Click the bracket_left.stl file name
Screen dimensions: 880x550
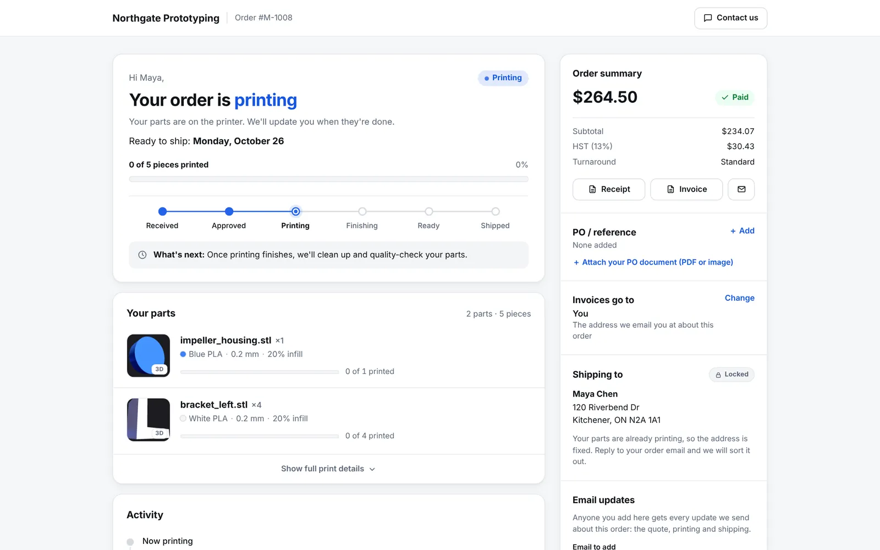213,405
